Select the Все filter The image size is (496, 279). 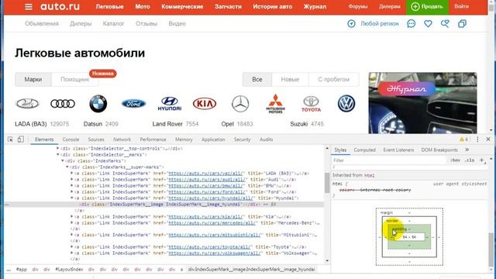(x=257, y=79)
